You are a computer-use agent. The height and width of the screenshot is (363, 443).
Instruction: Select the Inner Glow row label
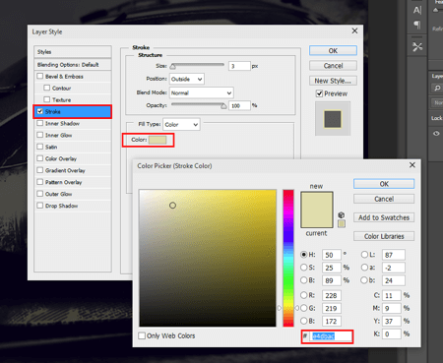[x=58, y=135]
